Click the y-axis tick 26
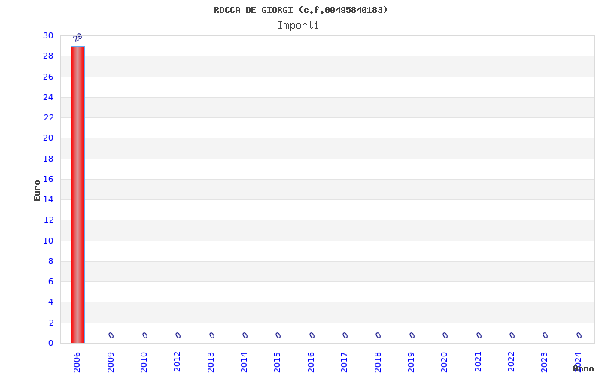 48,77
